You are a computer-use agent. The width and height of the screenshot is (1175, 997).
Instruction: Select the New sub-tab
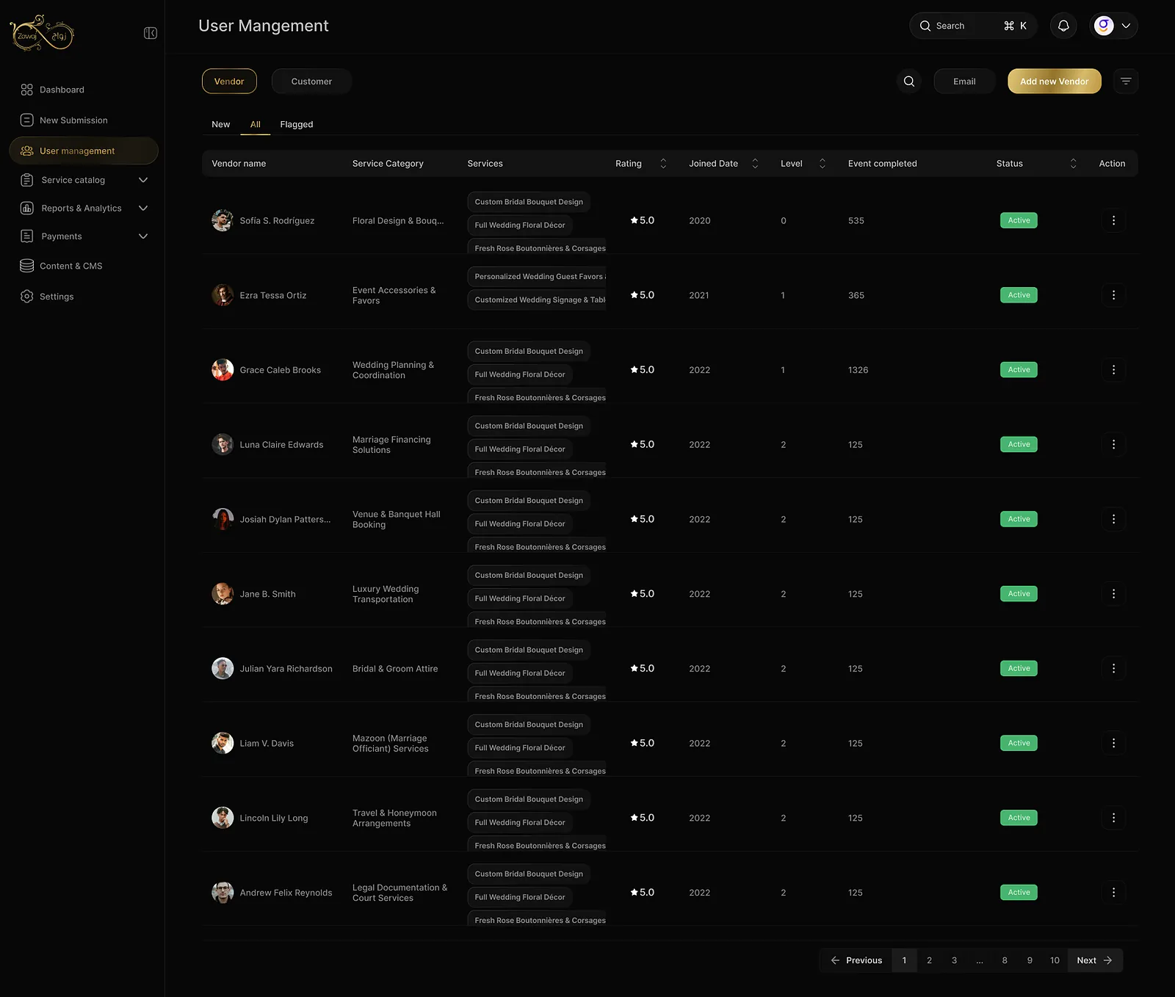pyautogui.click(x=221, y=124)
